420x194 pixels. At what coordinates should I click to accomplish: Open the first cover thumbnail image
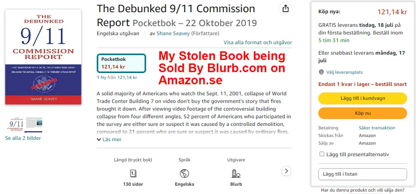(x=15, y=125)
